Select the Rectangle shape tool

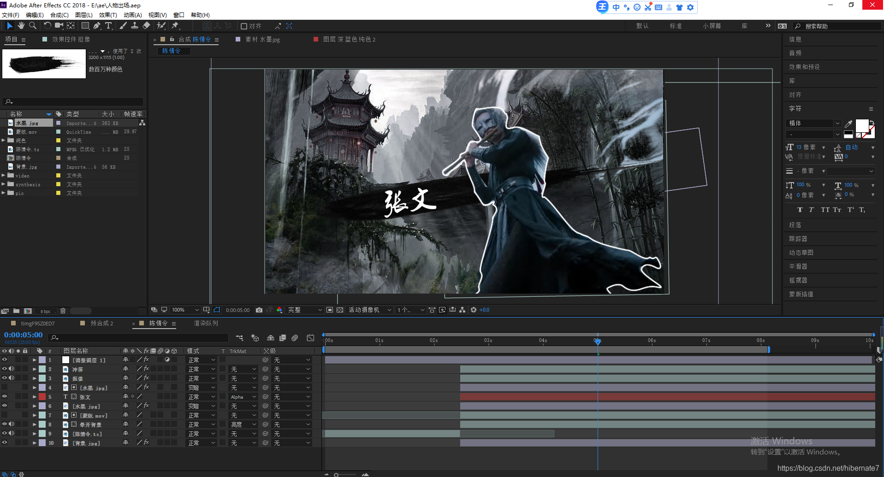click(85, 26)
